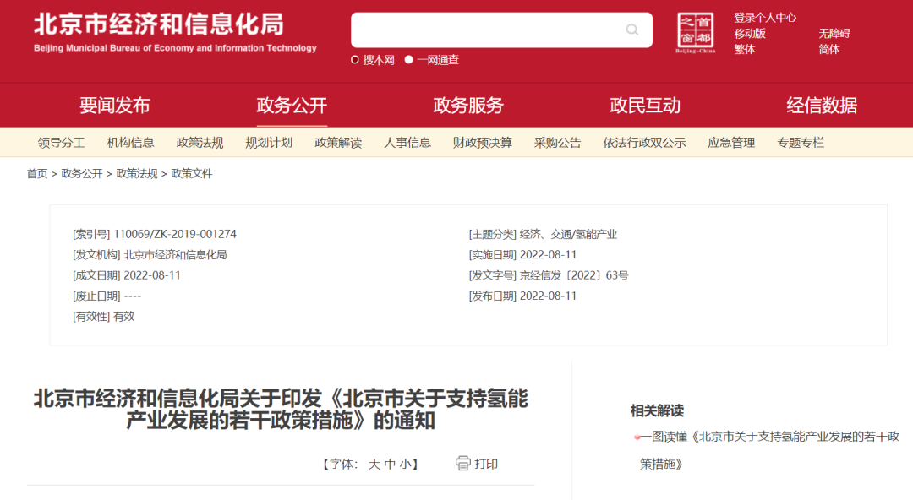Click the 有效性 有效 entry
Viewport: 913px width, 500px height.
pyautogui.click(x=104, y=317)
